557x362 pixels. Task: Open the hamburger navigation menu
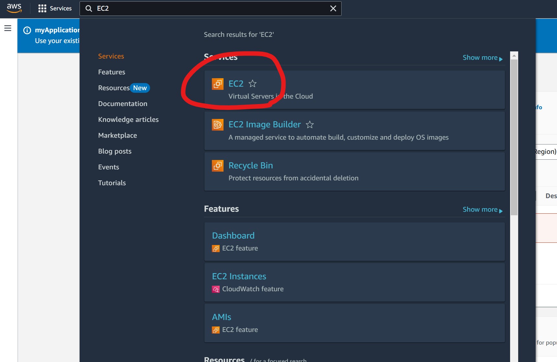pyautogui.click(x=8, y=28)
